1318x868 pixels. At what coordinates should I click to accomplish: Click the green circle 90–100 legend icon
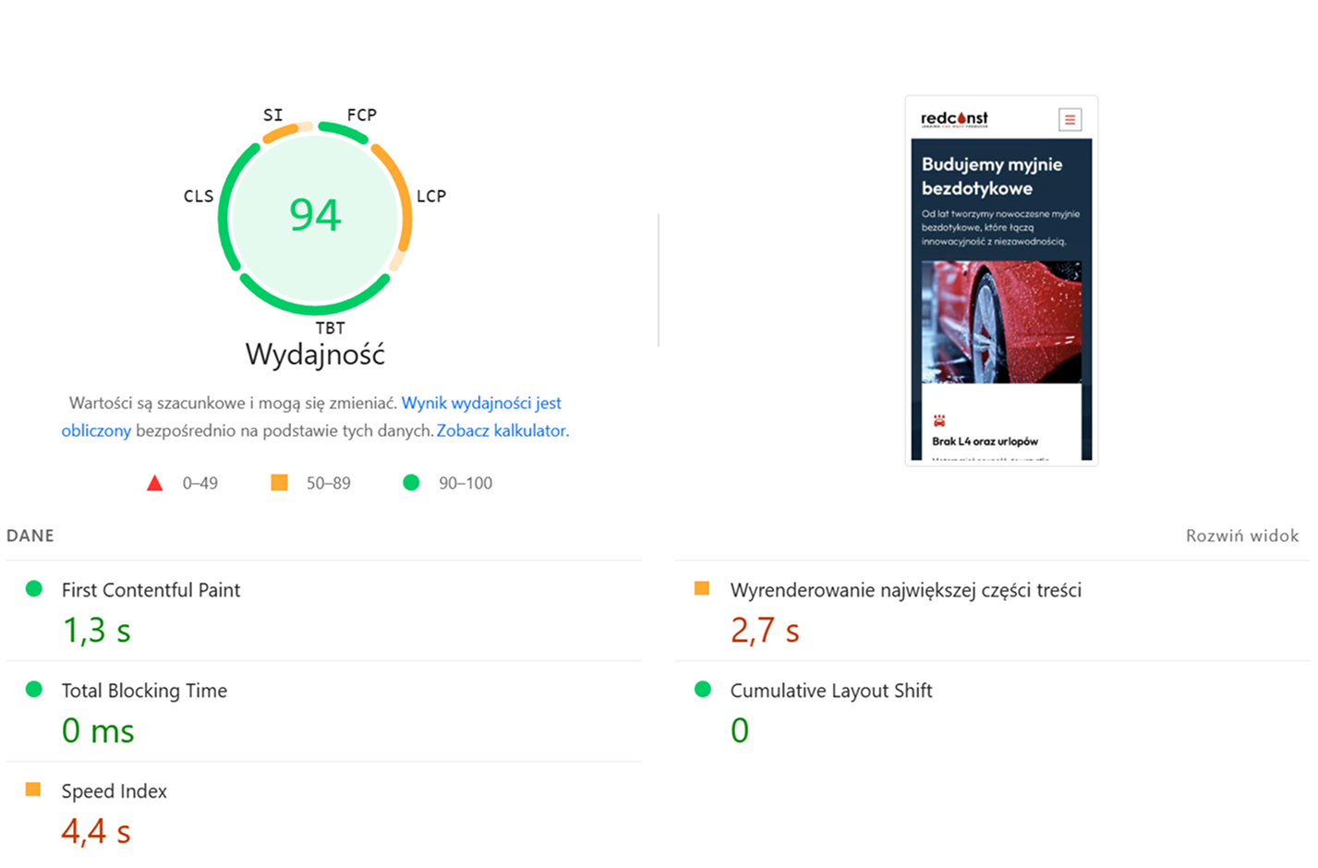[411, 483]
